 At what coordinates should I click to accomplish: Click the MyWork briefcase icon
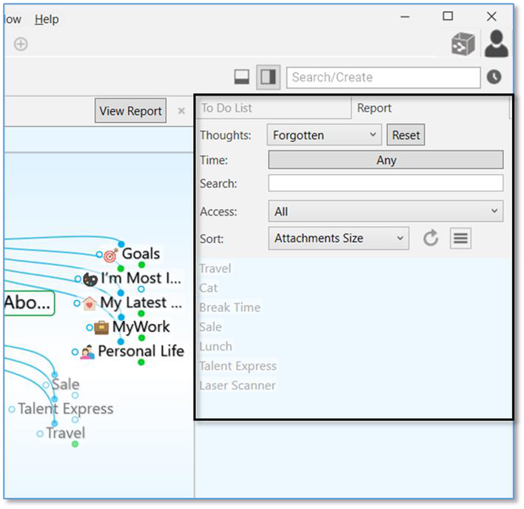(101, 327)
